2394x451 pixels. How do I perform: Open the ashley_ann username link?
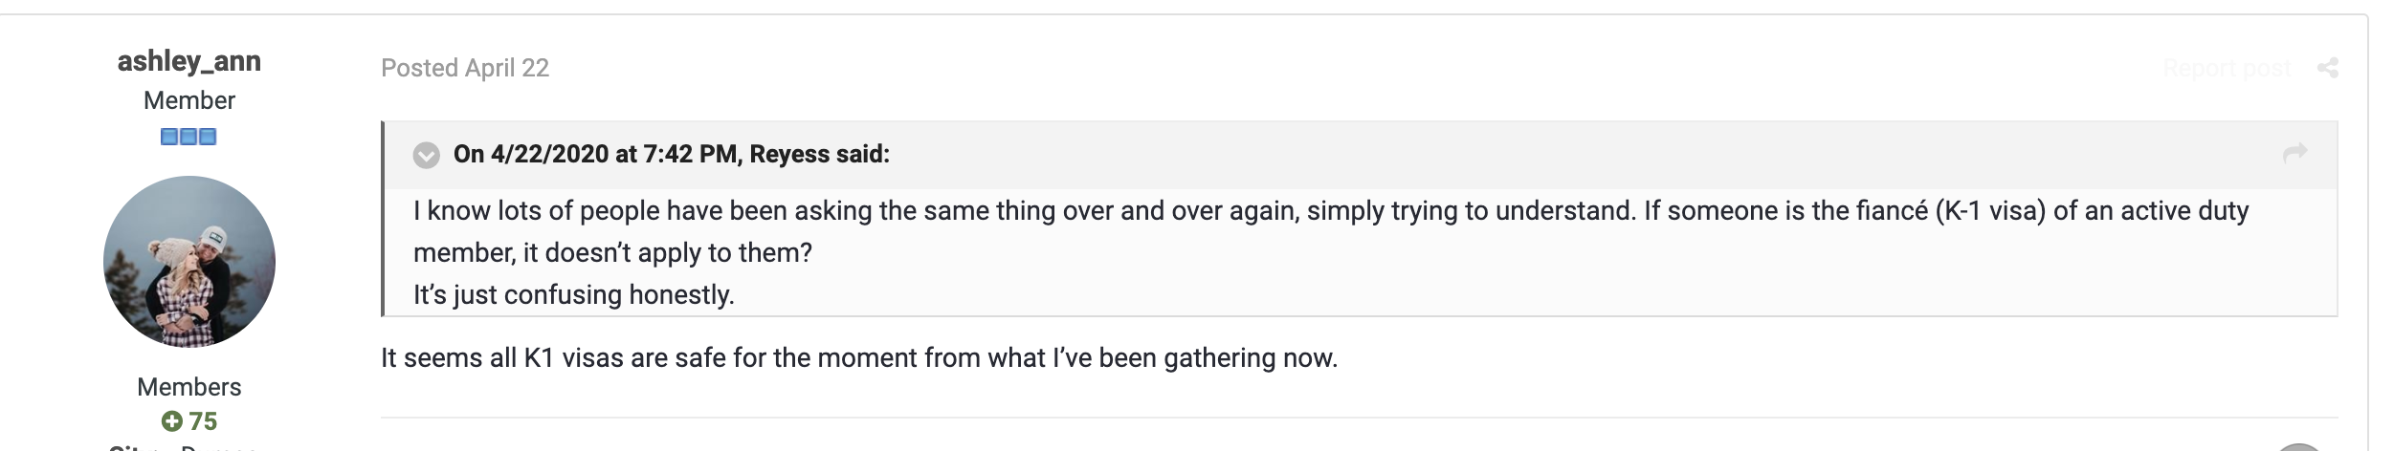189,61
